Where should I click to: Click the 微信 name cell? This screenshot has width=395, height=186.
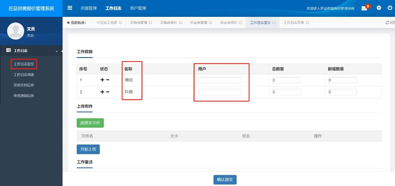click(x=129, y=80)
